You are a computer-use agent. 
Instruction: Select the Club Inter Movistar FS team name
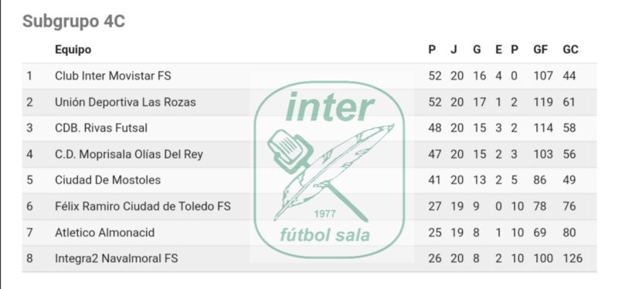[x=113, y=76]
